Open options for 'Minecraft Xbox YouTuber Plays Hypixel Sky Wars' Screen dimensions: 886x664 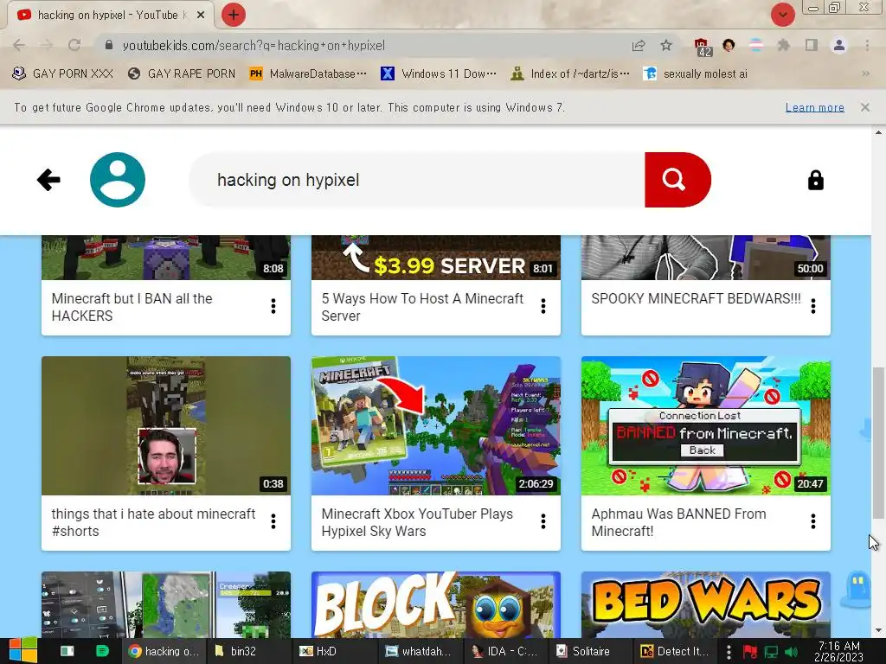point(543,521)
